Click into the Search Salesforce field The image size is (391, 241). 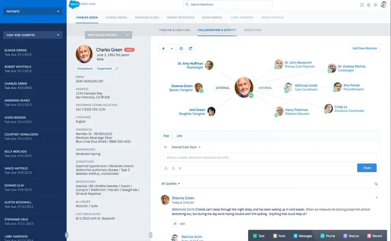point(228,4)
